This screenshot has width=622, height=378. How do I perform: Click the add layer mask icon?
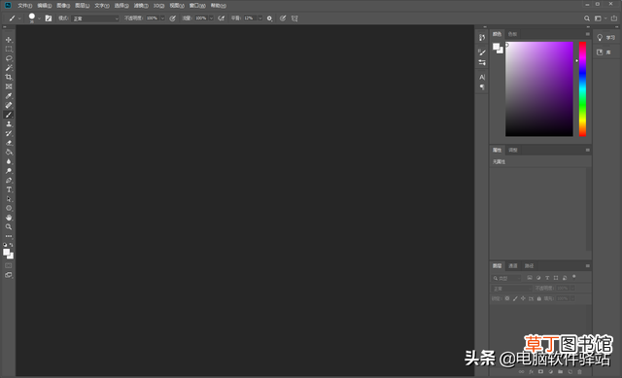coord(540,371)
